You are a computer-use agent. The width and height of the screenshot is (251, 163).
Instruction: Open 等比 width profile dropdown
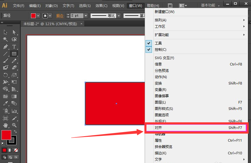[x=119, y=16]
